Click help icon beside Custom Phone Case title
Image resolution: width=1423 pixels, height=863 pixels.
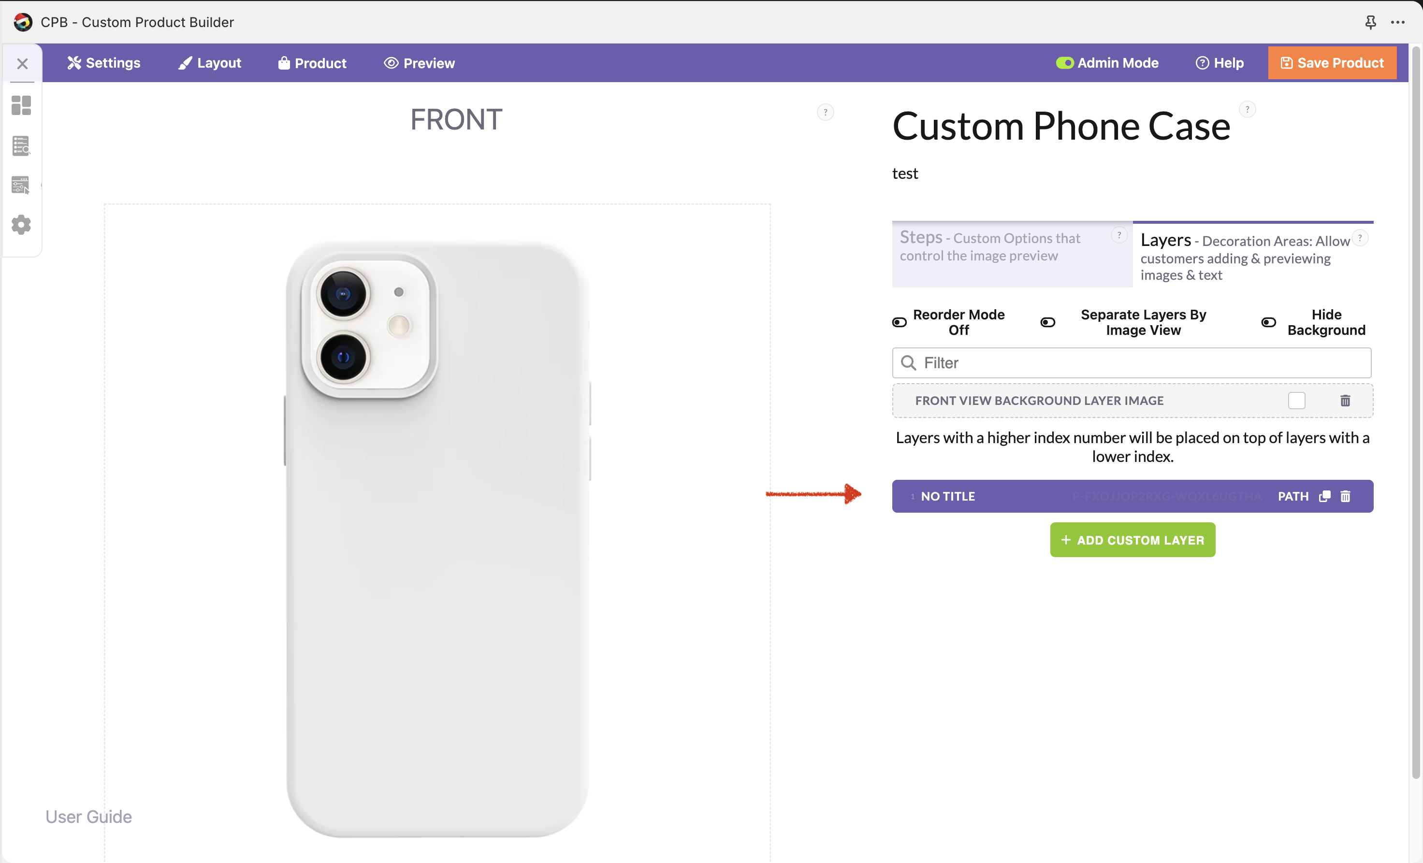[x=1248, y=109]
